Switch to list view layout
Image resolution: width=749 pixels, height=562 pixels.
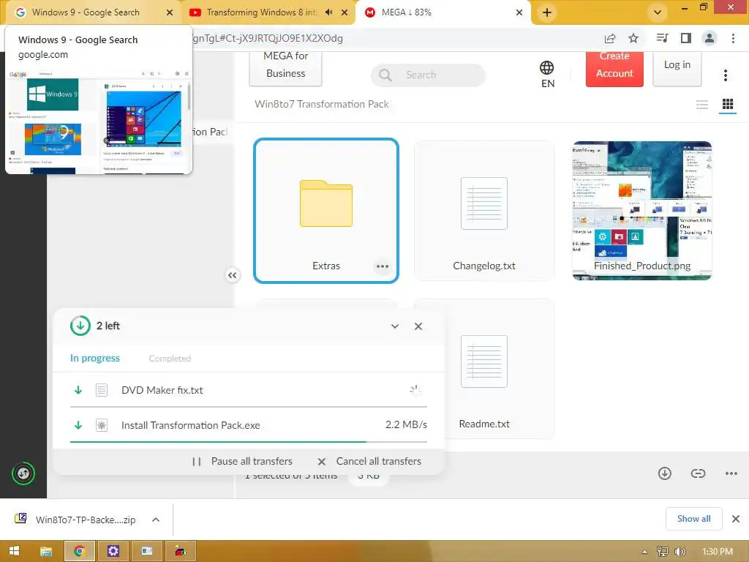702,104
